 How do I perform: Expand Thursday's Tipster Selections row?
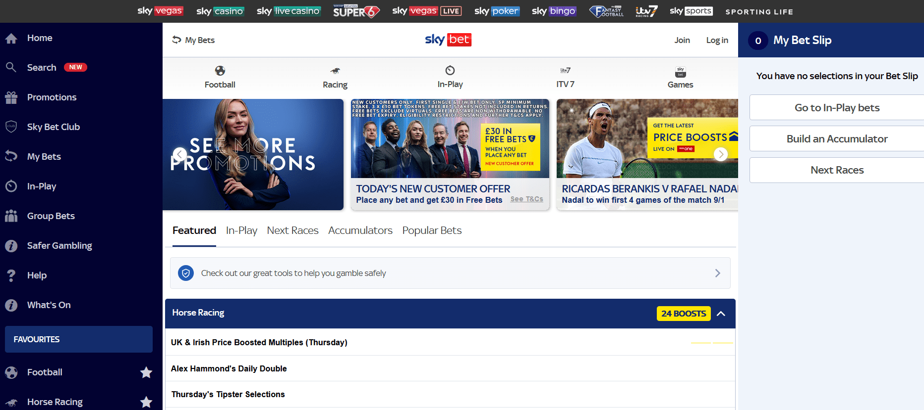point(450,394)
